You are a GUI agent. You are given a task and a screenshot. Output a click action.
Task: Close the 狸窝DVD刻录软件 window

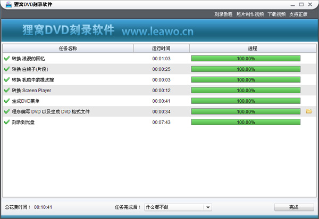coord(310,4)
